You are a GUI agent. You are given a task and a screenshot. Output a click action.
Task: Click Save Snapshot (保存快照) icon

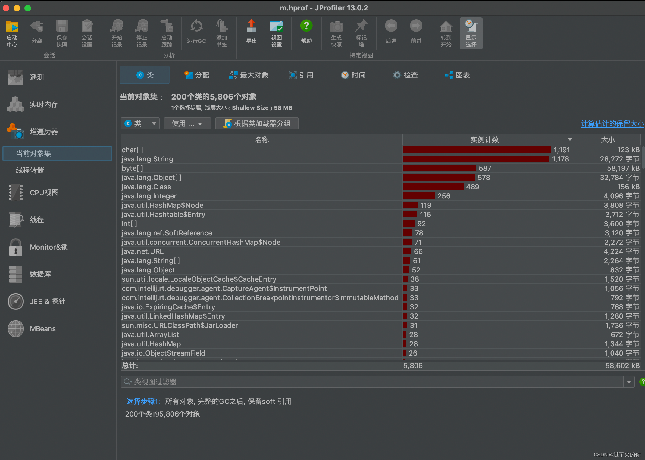62,33
